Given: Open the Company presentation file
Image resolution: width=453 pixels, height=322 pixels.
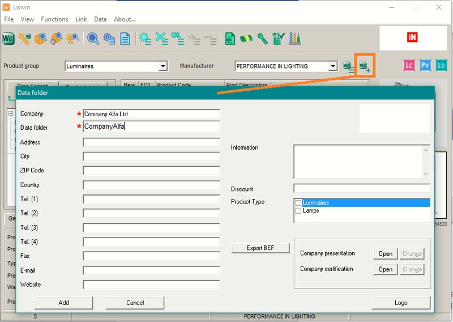Looking at the screenshot, I should 386,254.
